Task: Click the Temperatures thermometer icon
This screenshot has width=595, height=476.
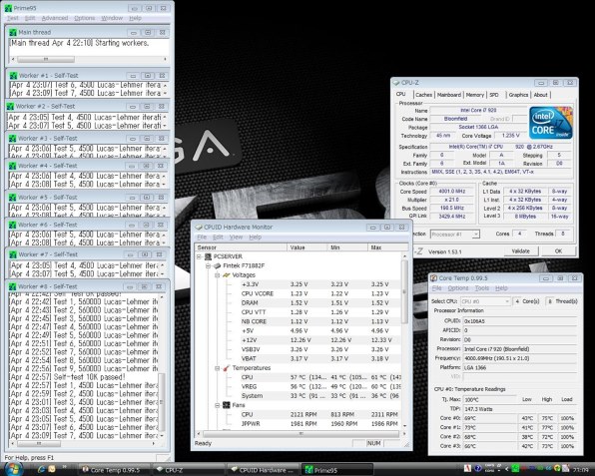Action: pos(227,368)
